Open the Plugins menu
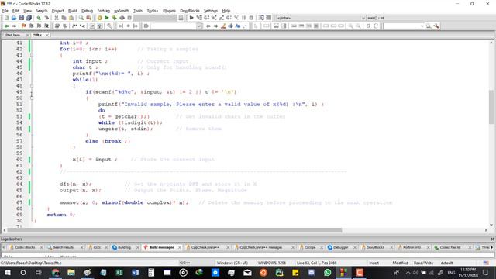Screen dimensions: 496x279 coord(169,11)
